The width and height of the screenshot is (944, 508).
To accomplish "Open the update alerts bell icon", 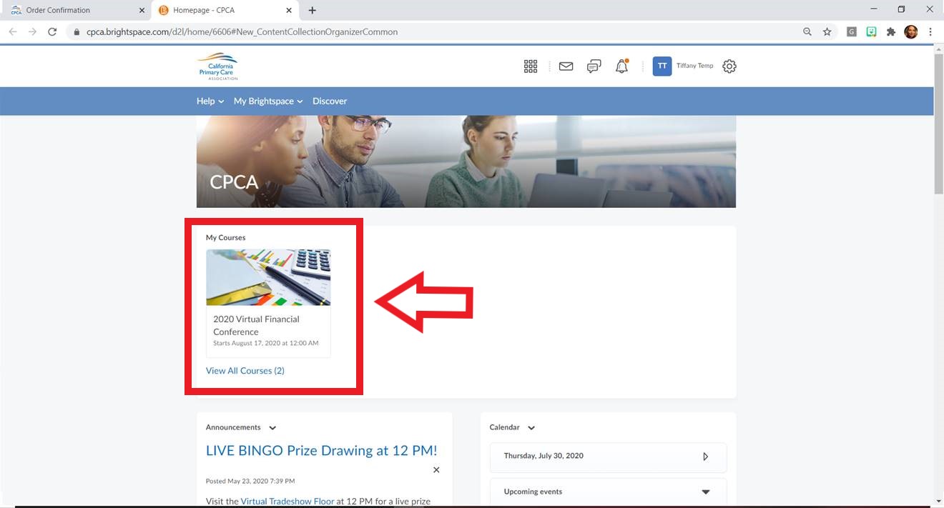I will coord(622,66).
